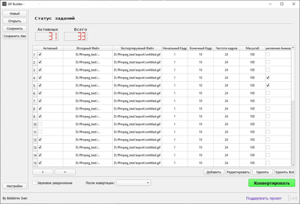Click the Редактировать button

[x=238, y=172]
